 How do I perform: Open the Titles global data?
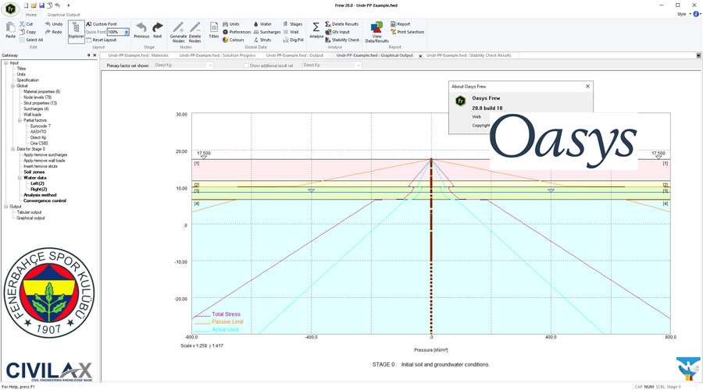click(213, 30)
